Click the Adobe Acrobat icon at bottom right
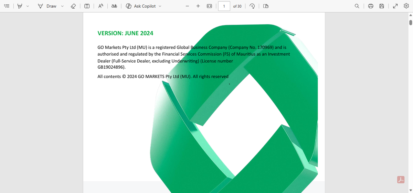 pyautogui.click(x=401, y=179)
